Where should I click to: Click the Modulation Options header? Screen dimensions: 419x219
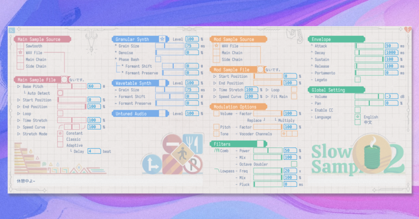tap(238, 107)
